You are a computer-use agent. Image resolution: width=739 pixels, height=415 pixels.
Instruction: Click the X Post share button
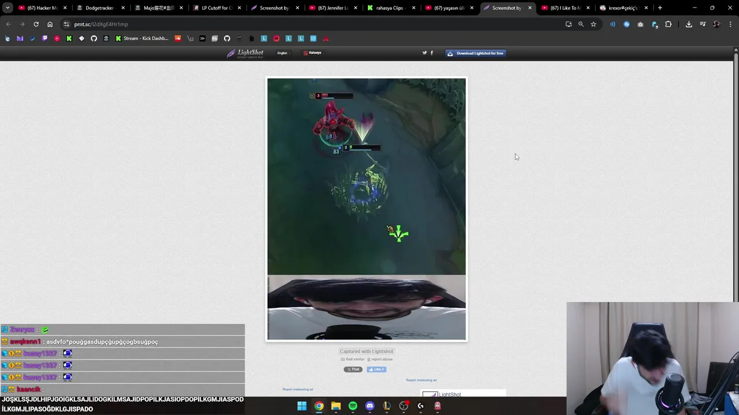point(353,369)
